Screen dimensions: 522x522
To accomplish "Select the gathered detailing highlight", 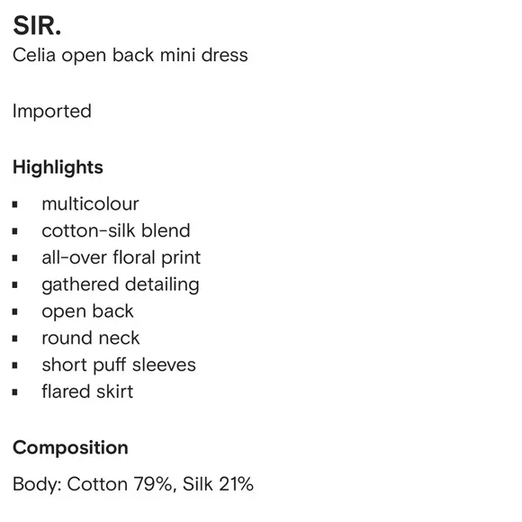I will 121,285.
